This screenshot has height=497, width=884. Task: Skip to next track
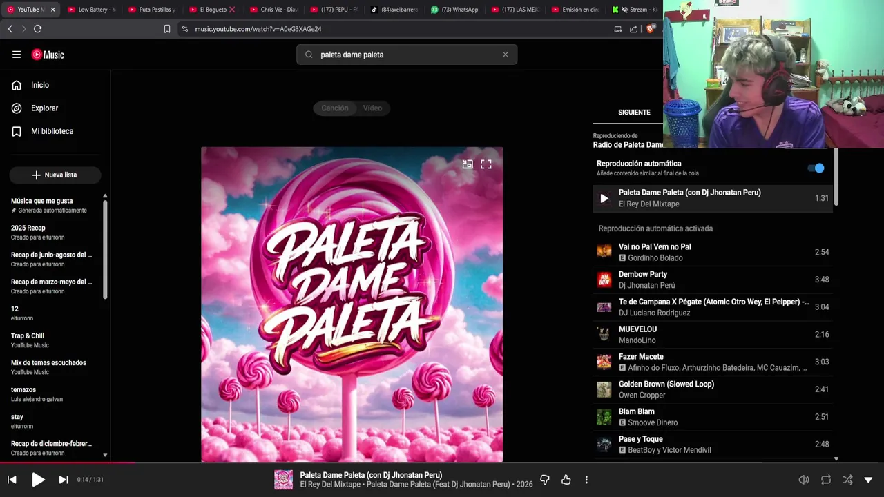(x=64, y=480)
